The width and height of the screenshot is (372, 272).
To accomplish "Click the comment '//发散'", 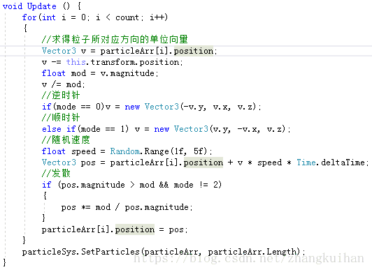I will [x=56, y=173].
